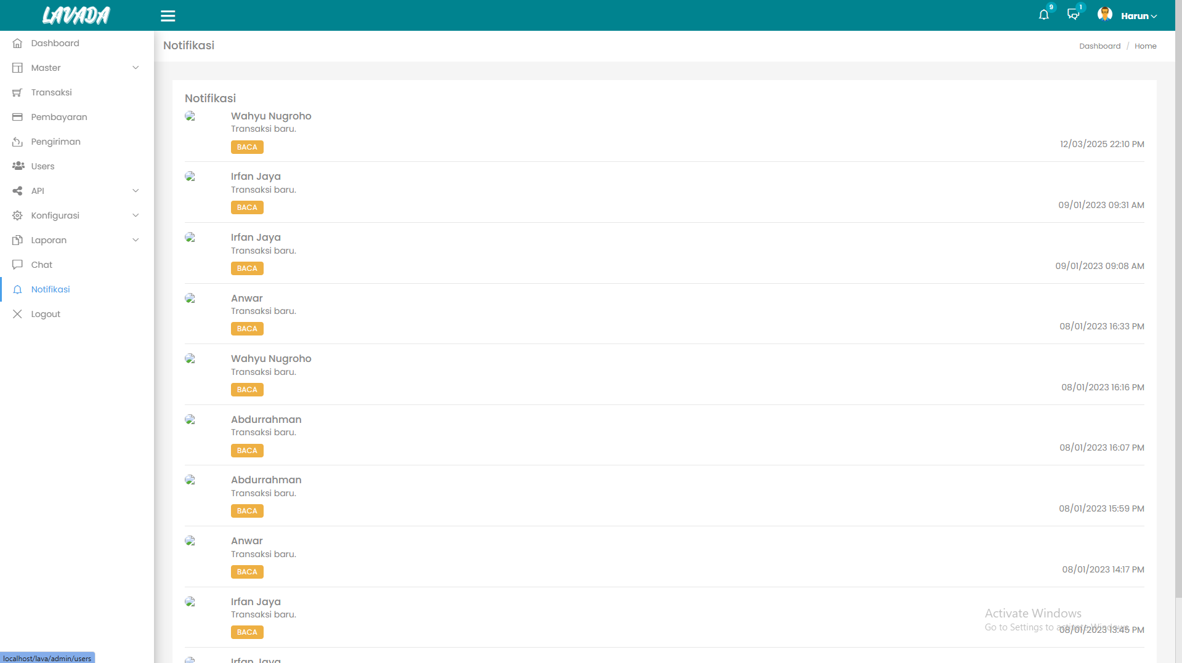Expand the API submenu chevron
Image resolution: width=1182 pixels, height=663 pixels.
(x=136, y=191)
